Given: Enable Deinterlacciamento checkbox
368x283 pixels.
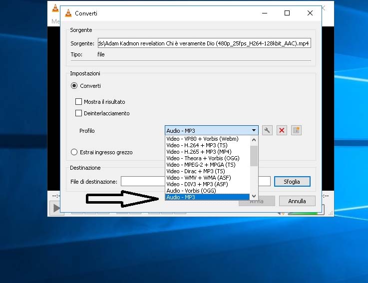Looking at the screenshot, I should pyautogui.click(x=78, y=113).
